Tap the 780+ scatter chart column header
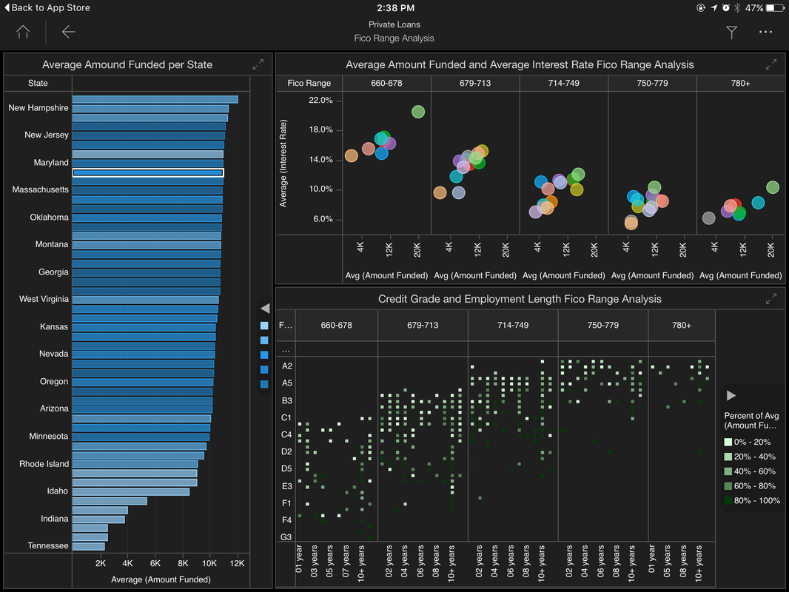Image resolution: width=789 pixels, height=592 pixels. point(740,83)
